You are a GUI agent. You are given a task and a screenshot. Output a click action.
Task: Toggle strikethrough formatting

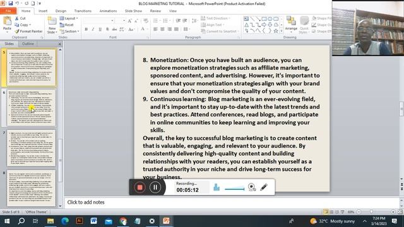point(114,29)
